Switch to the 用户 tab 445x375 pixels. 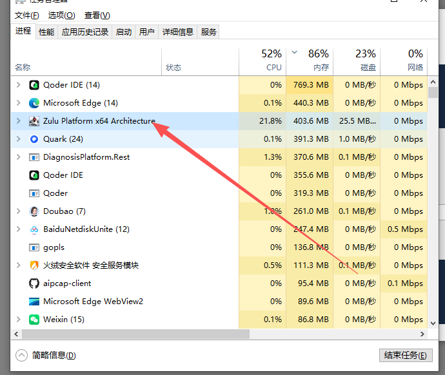tap(147, 32)
